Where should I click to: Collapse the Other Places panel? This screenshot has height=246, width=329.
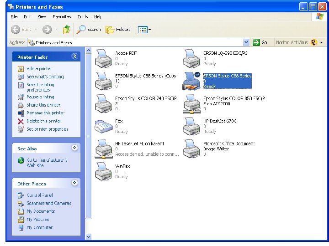(74, 183)
